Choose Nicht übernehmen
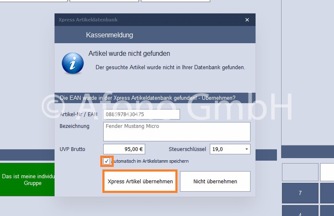 pos(215,181)
